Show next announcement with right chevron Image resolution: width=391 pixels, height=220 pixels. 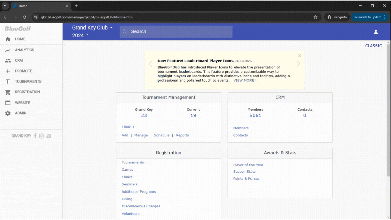(298, 63)
